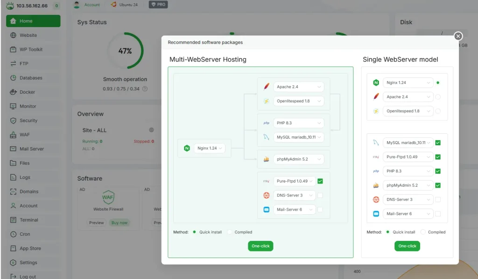The image size is (478, 279).
Task: Open Nginx 1.24 dropdown in Single WebServer
Action: pos(408,82)
